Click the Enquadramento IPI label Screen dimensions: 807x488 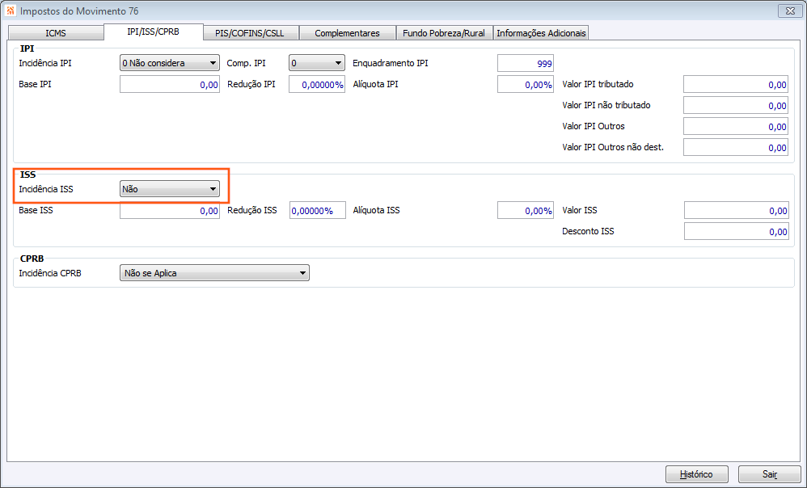pos(390,63)
